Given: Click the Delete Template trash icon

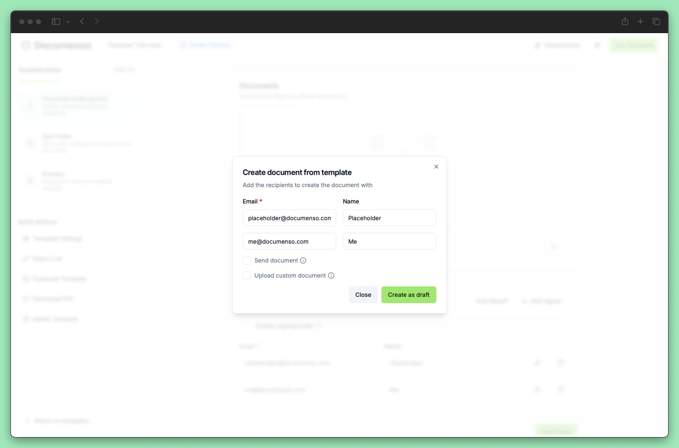Looking at the screenshot, I should point(26,319).
